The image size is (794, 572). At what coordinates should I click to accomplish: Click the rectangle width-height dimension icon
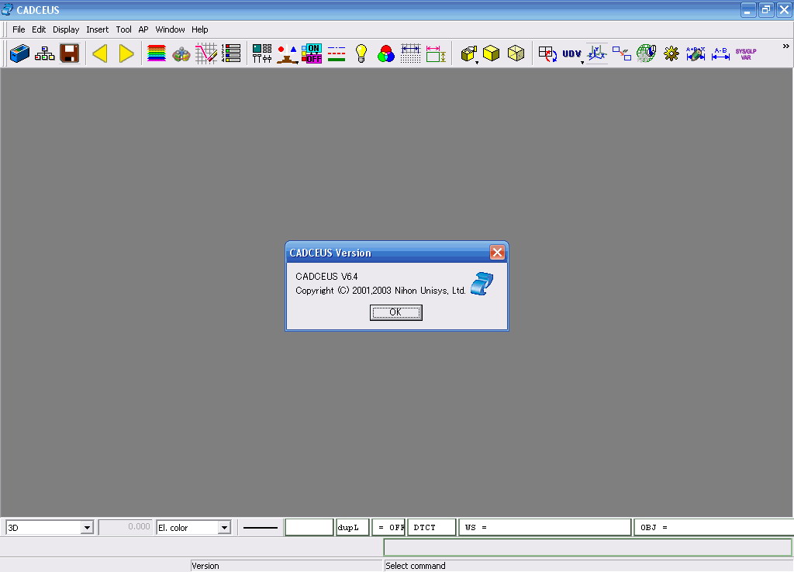click(x=436, y=53)
